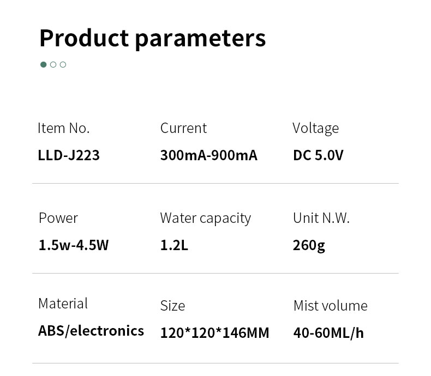The width and height of the screenshot is (431, 376).
Task: Select the DC 5.0V voltage value
Action: pyautogui.click(x=318, y=155)
